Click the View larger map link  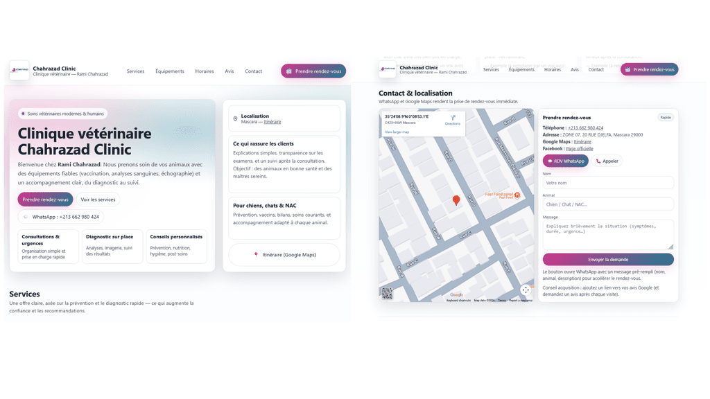pyautogui.click(x=397, y=132)
